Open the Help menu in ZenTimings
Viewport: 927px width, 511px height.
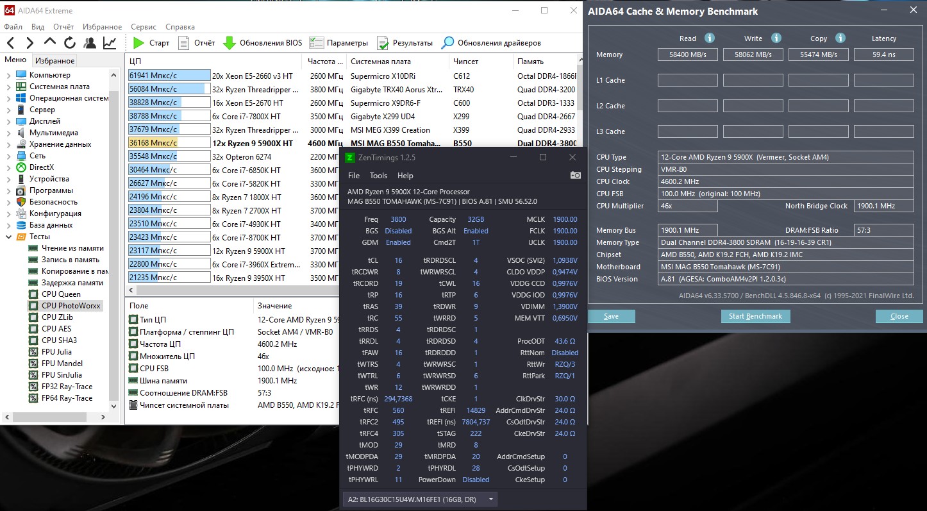coord(405,176)
